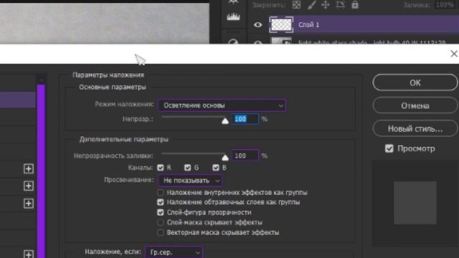459x258 pixels.
Task: Open the Режим наложения dropdown
Action: (222, 105)
